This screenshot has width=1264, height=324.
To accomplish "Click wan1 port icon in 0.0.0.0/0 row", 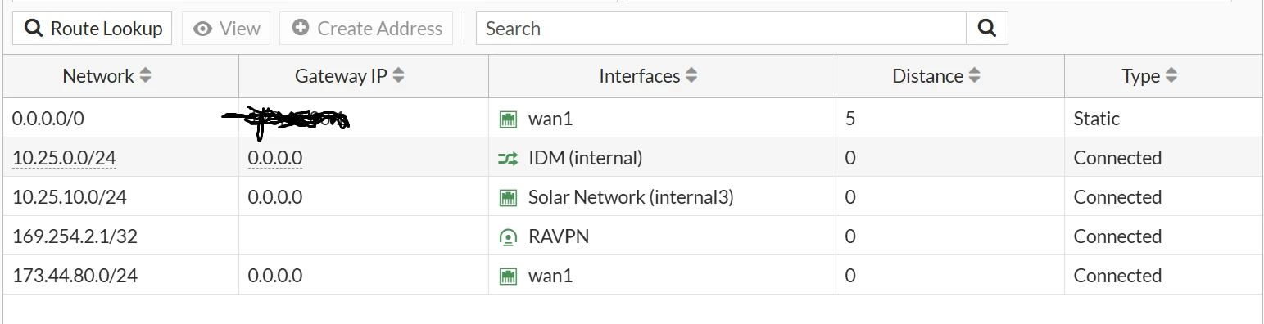I will (508, 119).
